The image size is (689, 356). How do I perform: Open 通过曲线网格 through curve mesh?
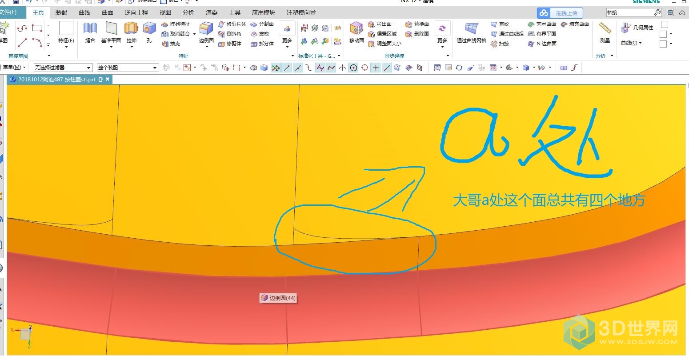point(471,32)
